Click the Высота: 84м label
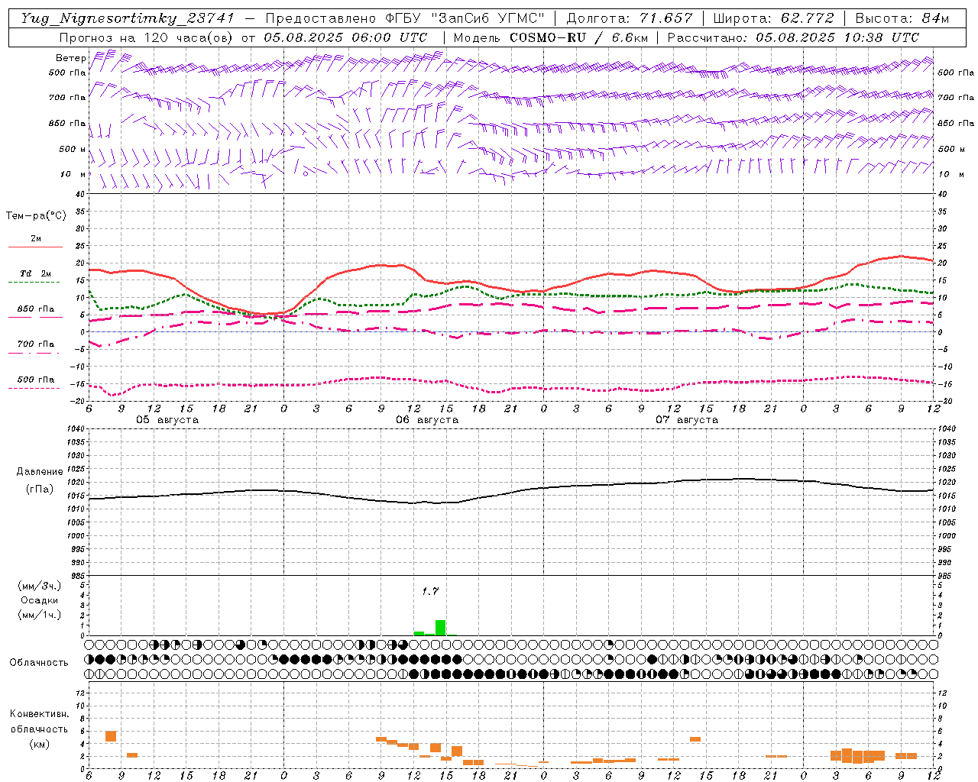 [902, 18]
